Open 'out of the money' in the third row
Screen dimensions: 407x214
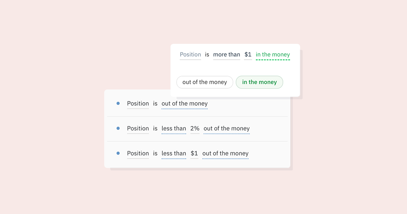tap(226, 153)
